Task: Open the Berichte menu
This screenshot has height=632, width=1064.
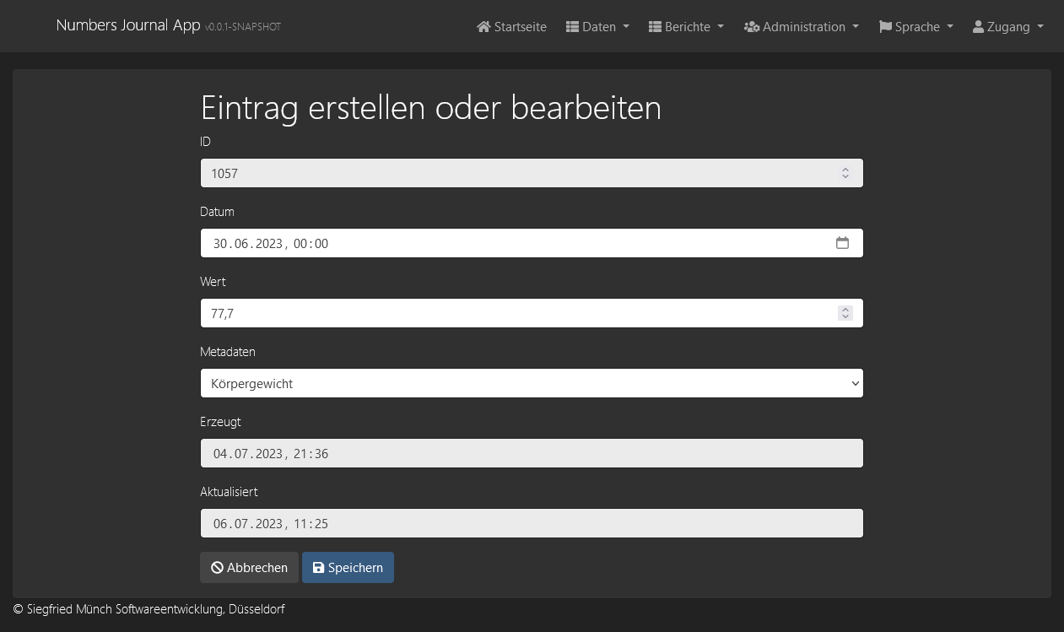Action: (x=687, y=27)
